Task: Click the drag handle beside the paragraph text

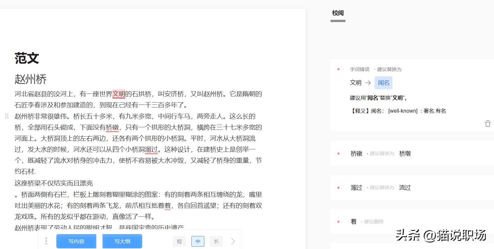Action: tap(7, 116)
